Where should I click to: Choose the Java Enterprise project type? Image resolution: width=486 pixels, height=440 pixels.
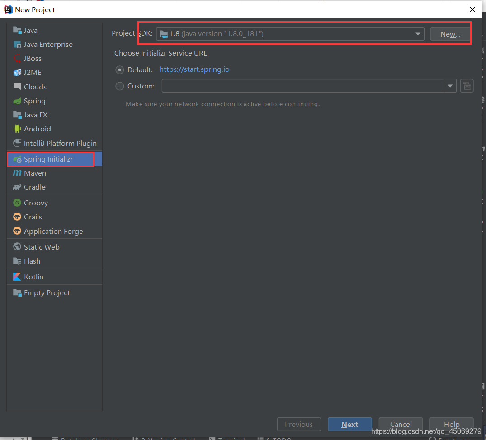(55, 45)
